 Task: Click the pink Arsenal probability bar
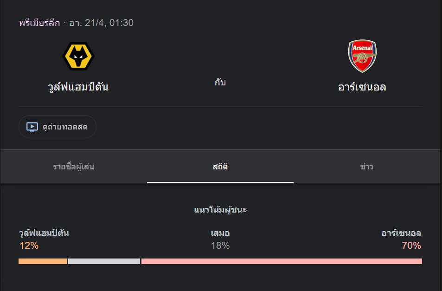pos(282,261)
